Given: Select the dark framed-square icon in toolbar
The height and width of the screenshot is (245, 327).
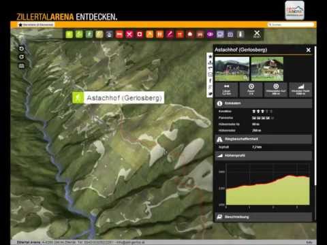Looking at the screenshot, I should click(x=230, y=35).
